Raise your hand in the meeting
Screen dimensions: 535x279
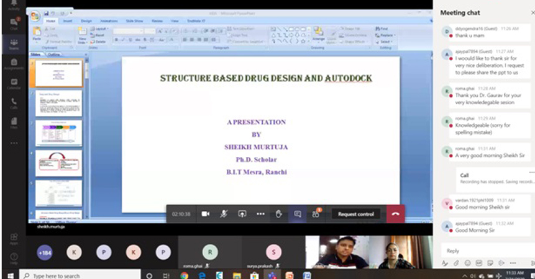(279, 214)
